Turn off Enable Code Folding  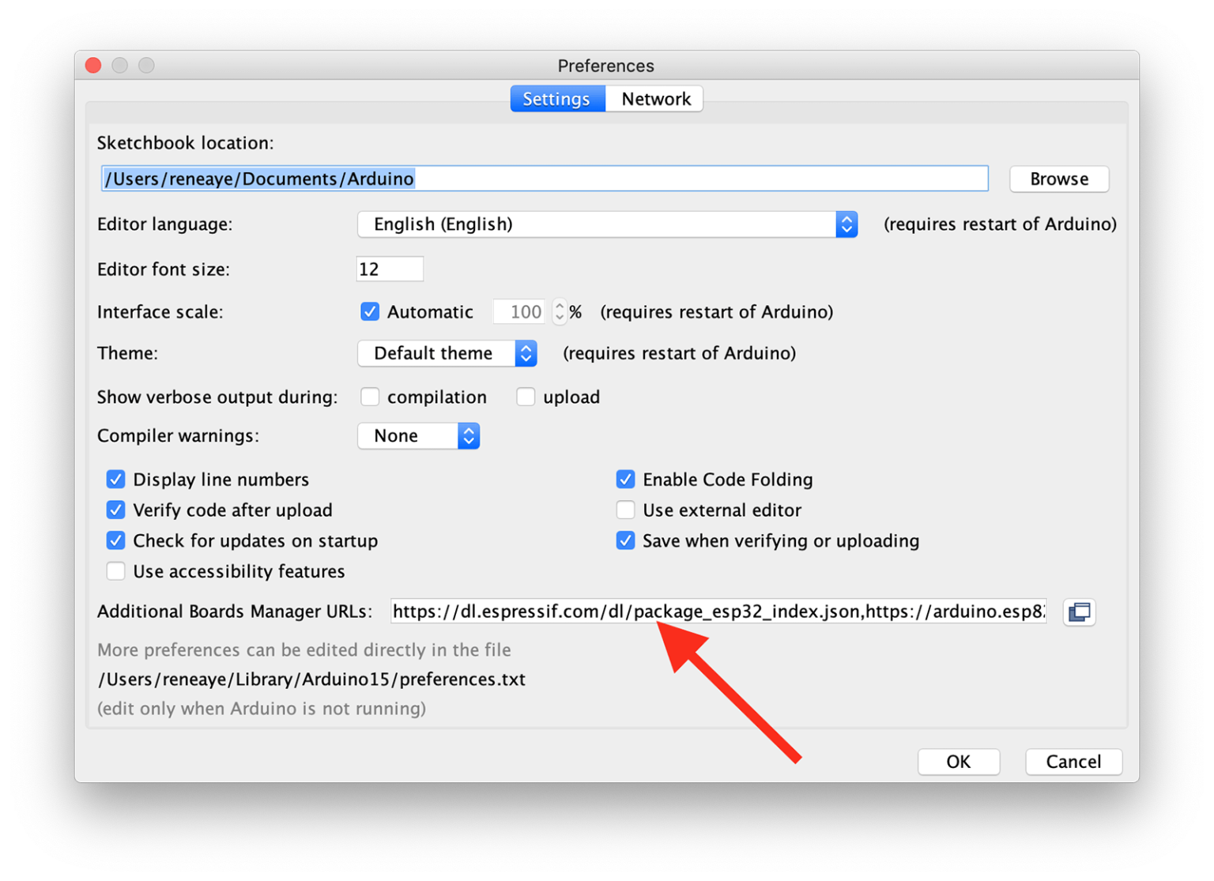pyautogui.click(x=625, y=480)
